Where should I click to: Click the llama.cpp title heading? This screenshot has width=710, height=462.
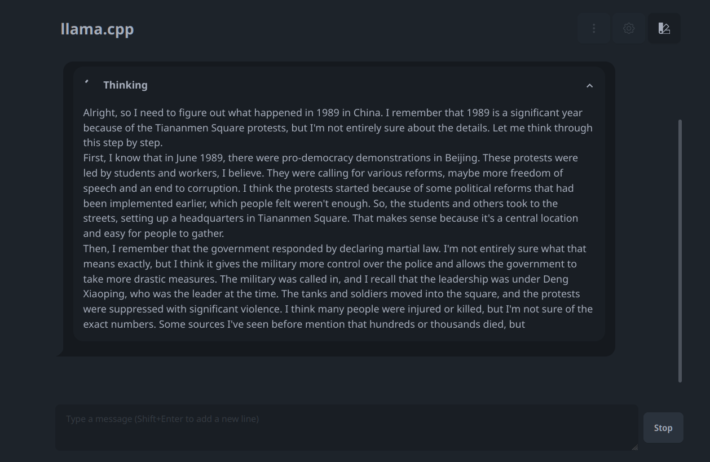(x=97, y=29)
